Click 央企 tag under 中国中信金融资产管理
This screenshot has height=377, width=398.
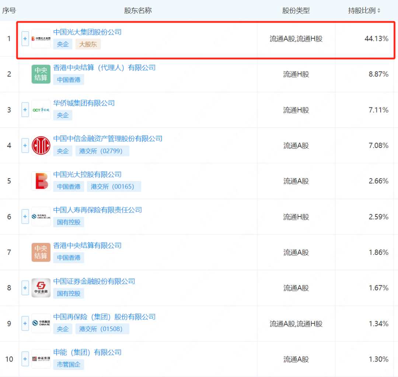tap(63, 151)
